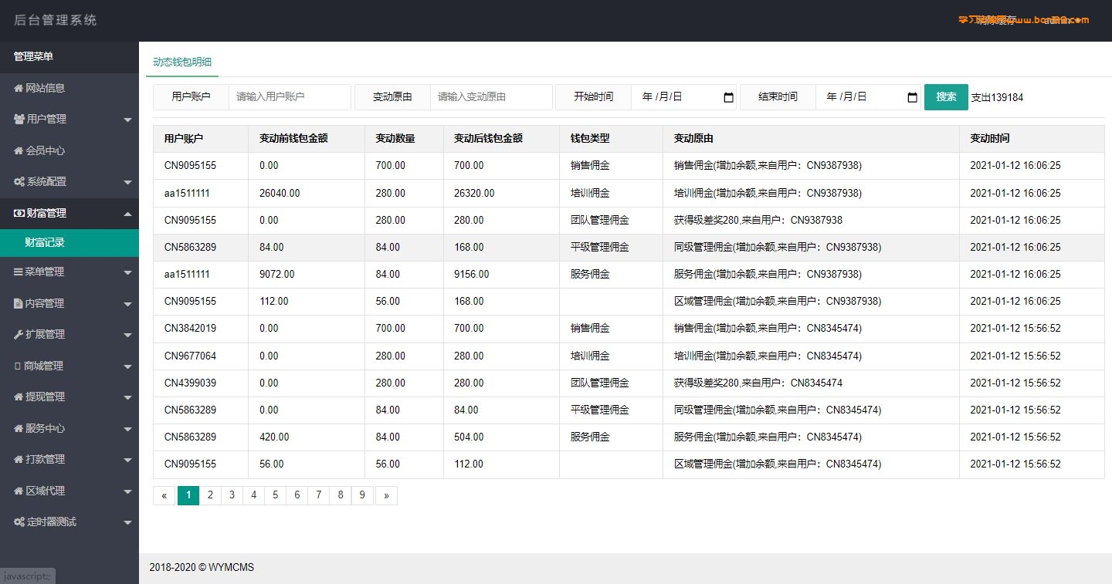This screenshot has width=1112, height=584.
Task: Click the green 搜索 button
Action: pyautogui.click(x=946, y=97)
